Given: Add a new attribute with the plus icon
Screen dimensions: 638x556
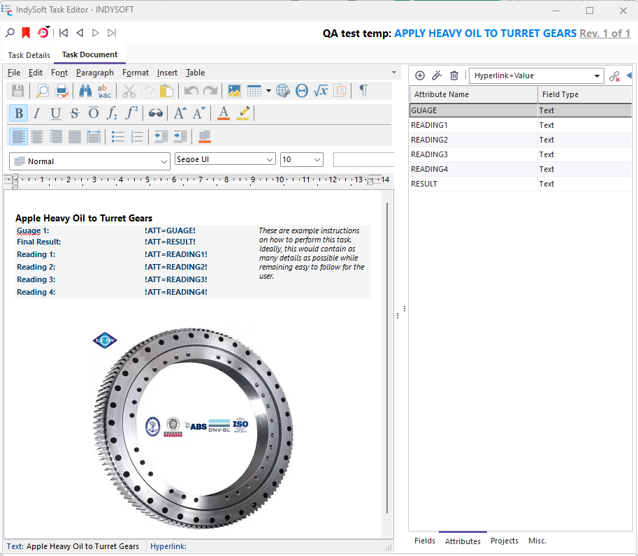Looking at the screenshot, I should 420,75.
